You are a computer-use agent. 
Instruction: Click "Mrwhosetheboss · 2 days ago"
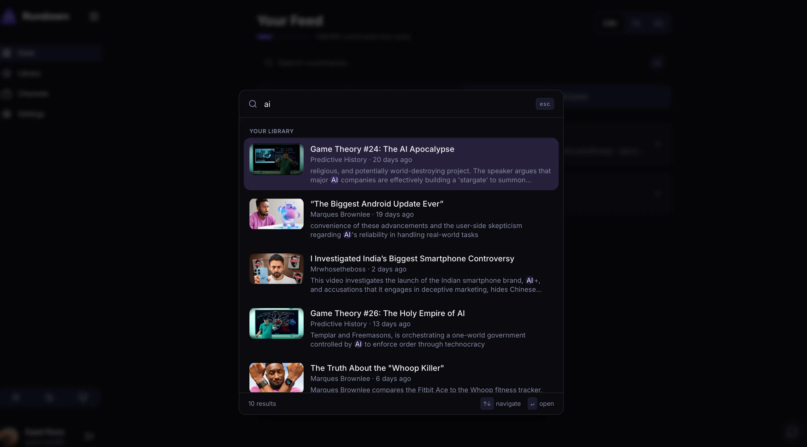click(358, 269)
